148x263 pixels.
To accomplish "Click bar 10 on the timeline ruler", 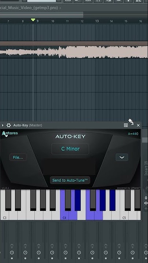I will tap(53, 21).
